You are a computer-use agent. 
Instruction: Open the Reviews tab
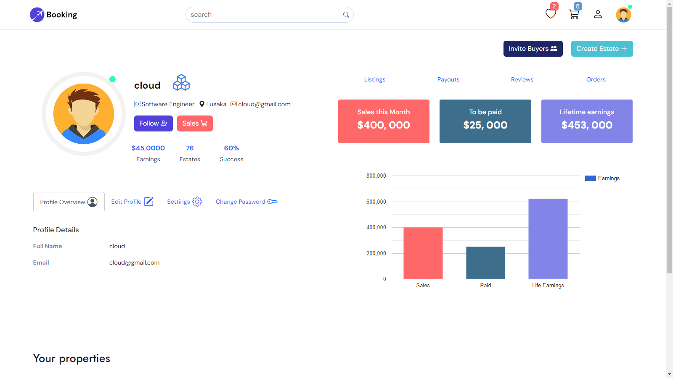point(522,79)
